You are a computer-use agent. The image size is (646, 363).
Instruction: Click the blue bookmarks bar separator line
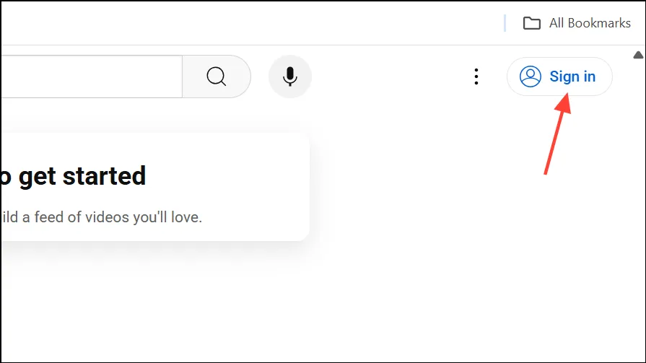pyautogui.click(x=505, y=23)
